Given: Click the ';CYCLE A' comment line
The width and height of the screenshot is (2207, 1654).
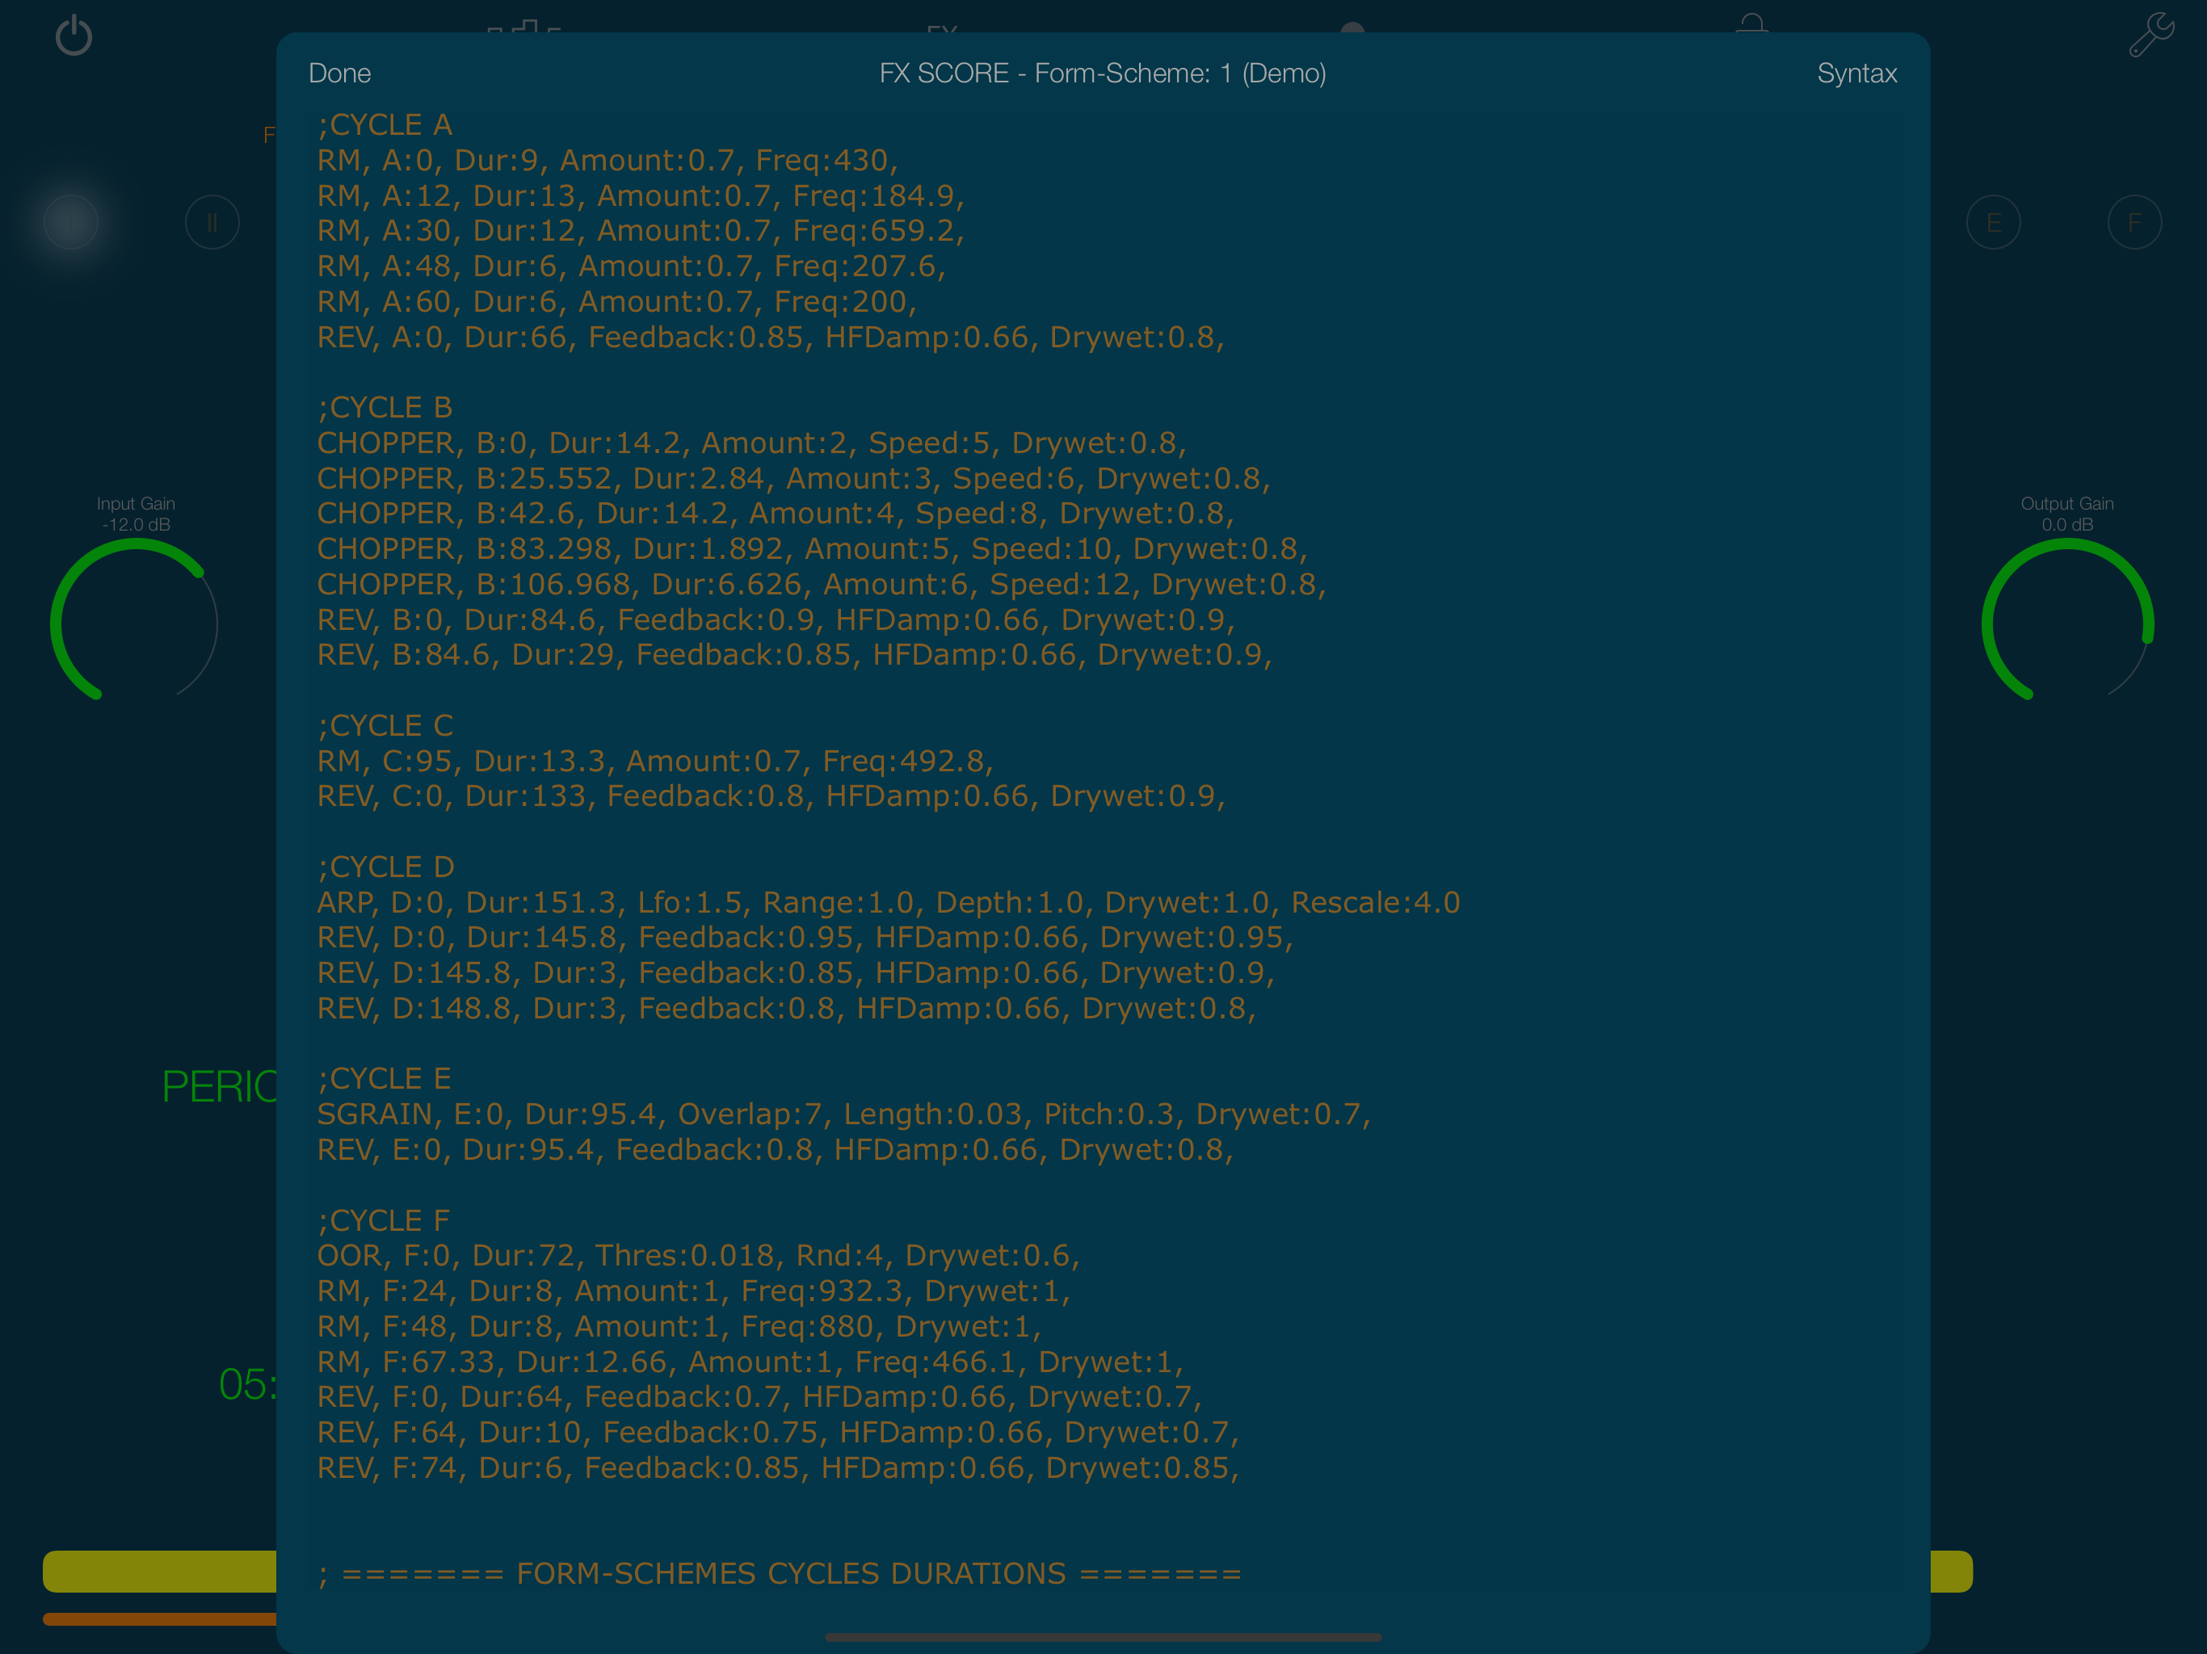Looking at the screenshot, I should click(385, 124).
